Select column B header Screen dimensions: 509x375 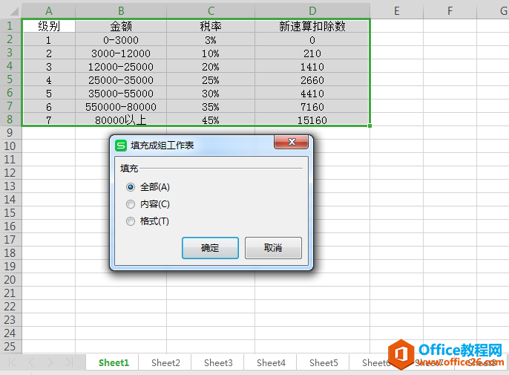(x=121, y=11)
